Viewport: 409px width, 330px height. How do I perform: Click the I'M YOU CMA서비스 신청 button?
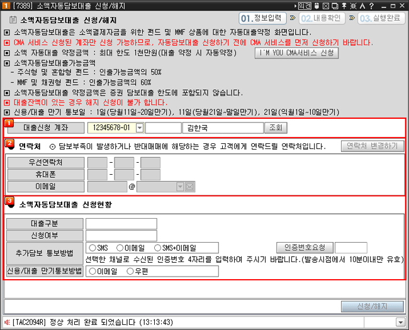tap(298, 53)
